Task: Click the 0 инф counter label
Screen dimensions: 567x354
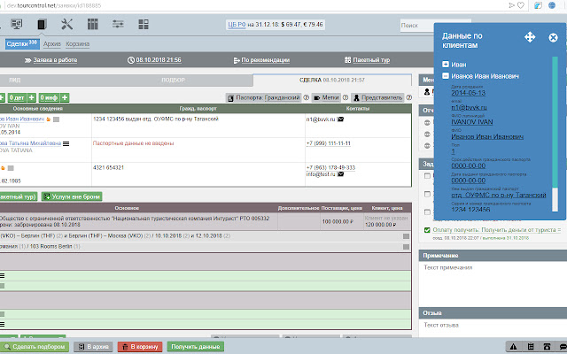Action: pos(50,97)
